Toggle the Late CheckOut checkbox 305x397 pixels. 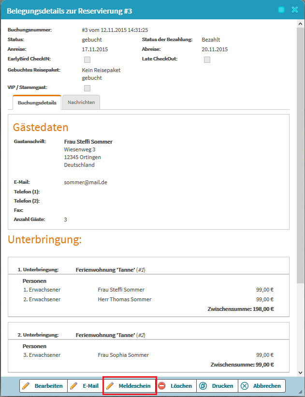(207, 60)
